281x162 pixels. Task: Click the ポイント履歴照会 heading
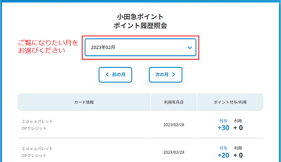click(140, 26)
